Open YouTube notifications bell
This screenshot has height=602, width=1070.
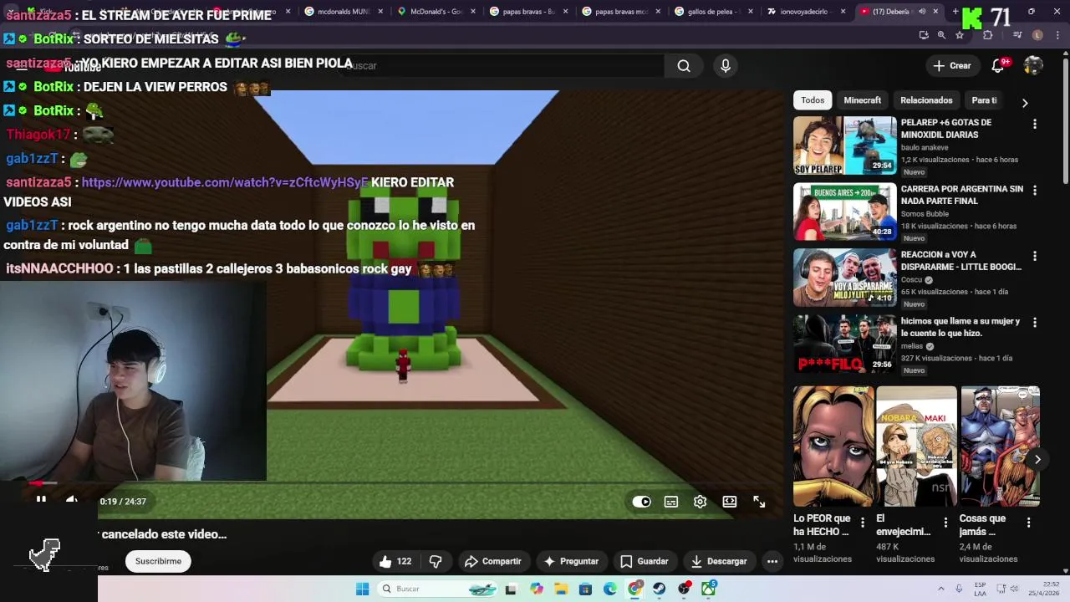point(998,66)
